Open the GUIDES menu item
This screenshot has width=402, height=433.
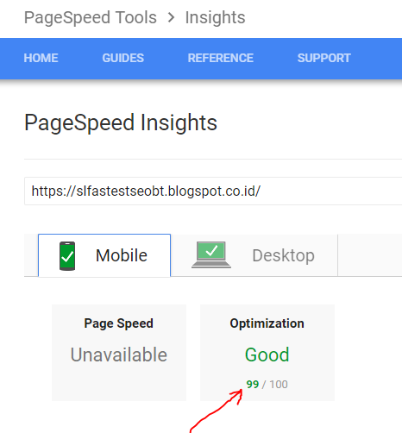(x=123, y=58)
